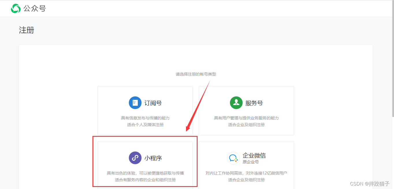The image size is (394, 189).
Task: Choose the 服务号 account type title
Action: [254, 103]
